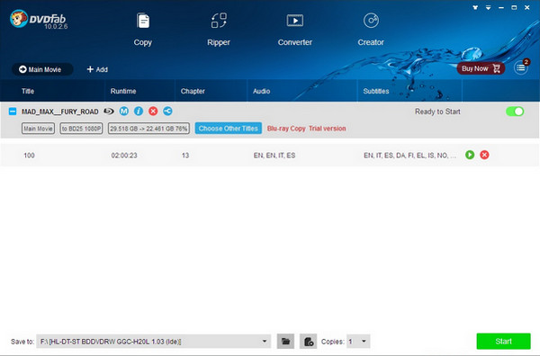
Task: Click the Blu-ray disc icon beside the title
Action: coord(109,111)
